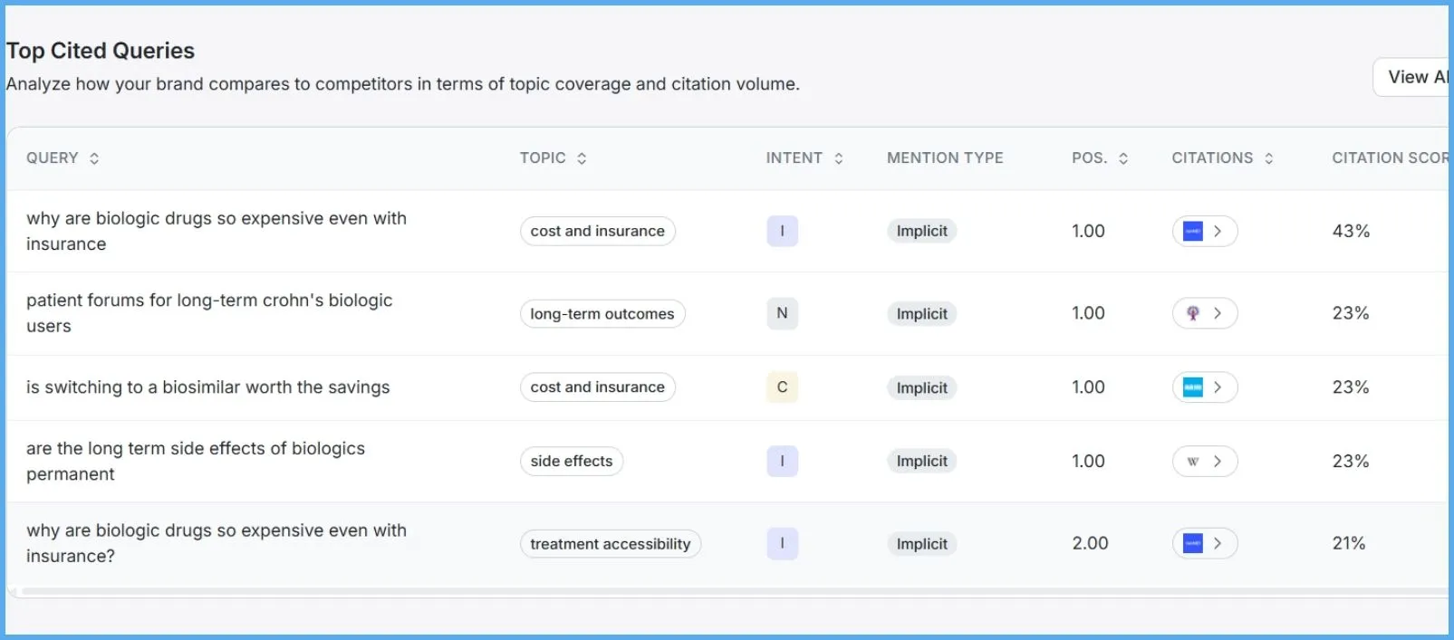Open citation source icon for patient forums row
Image resolution: width=1454 pixels, height=640 pixels.
1193,313
